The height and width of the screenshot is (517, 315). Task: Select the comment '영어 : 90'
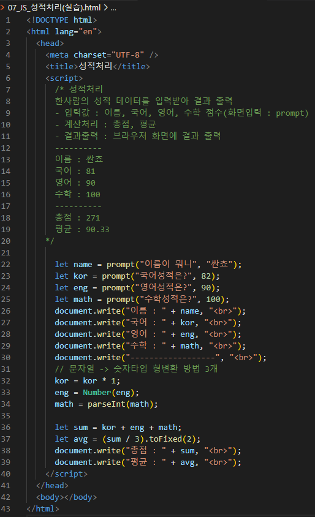[75, 183]
